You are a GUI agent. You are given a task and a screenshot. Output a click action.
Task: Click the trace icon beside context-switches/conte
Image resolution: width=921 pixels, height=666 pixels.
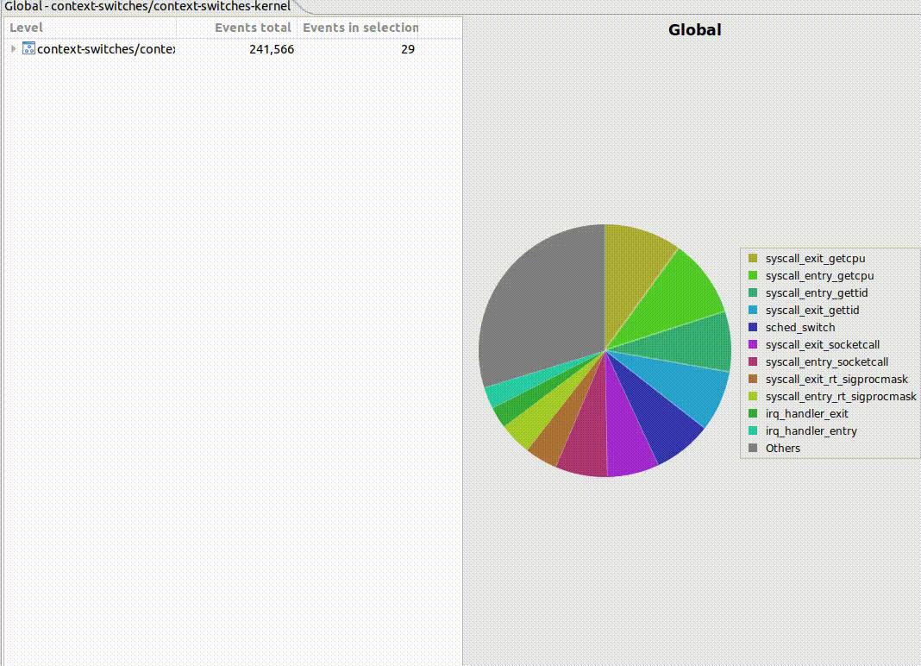point(28,48)
